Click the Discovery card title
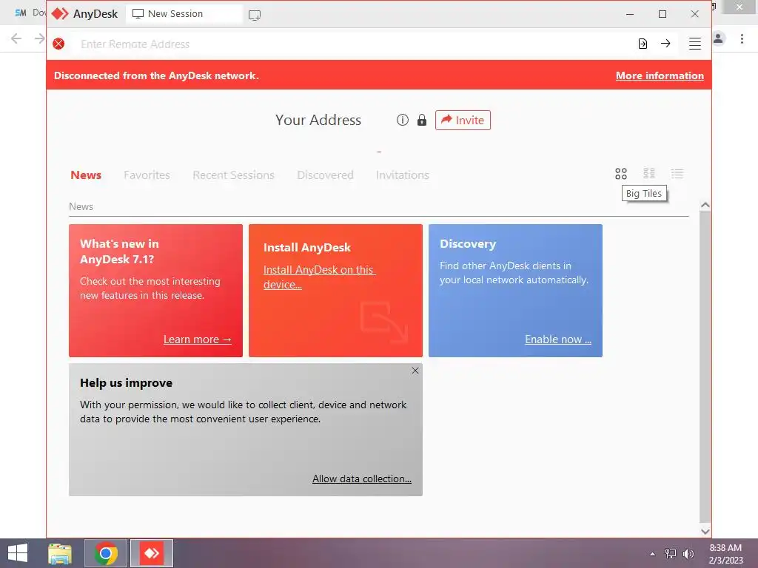The image size is (758, 568). tap(468, 244)
